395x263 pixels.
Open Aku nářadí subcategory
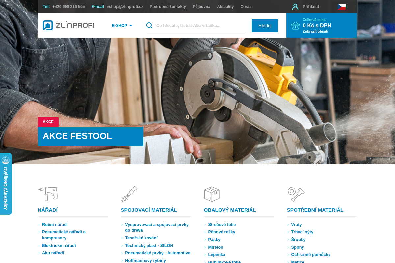click(53, 253)
